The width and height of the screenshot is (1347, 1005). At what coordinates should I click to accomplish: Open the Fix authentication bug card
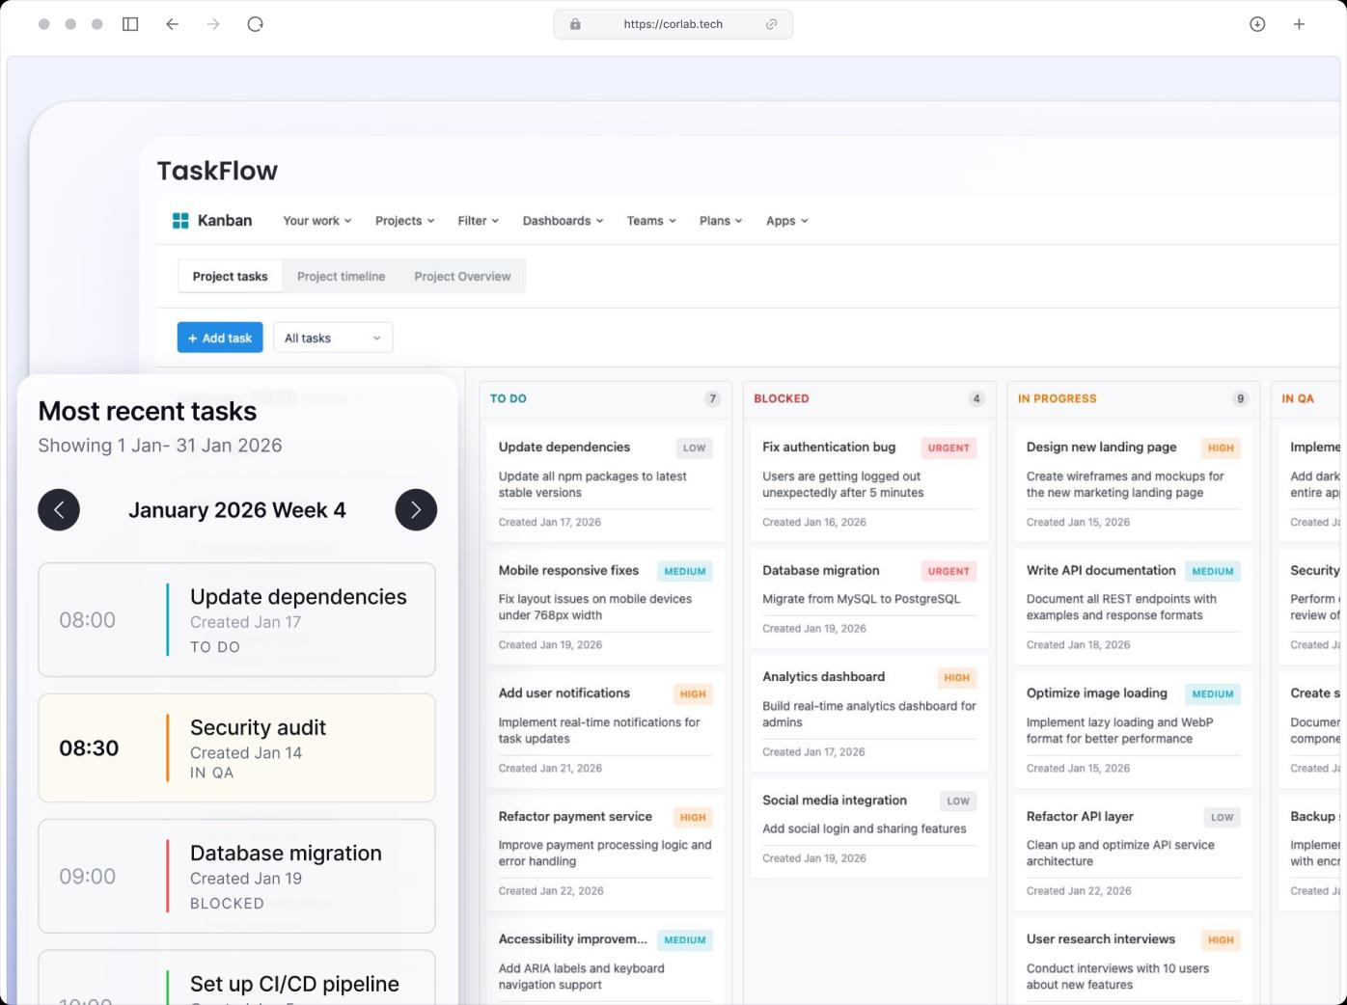tap(869, 484)
